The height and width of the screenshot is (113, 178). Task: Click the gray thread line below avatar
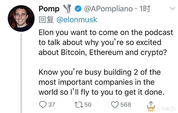21,73
